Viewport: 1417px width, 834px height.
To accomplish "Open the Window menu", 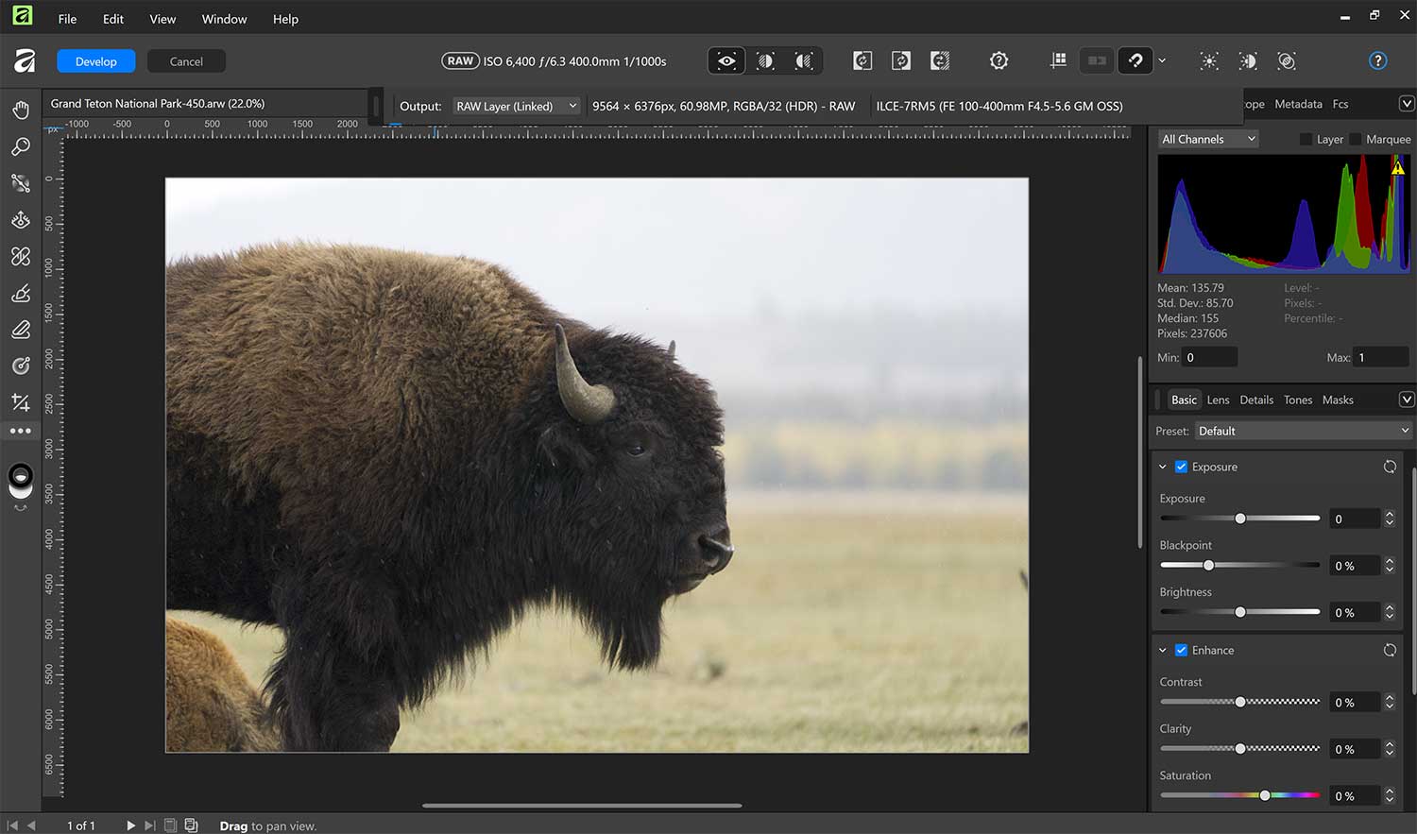I will click(224, 19).
